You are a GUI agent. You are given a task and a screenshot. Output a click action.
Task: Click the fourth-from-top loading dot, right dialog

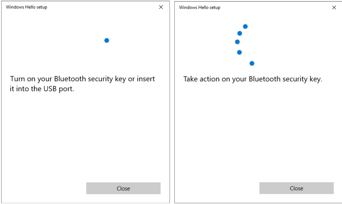pos(239,52)
